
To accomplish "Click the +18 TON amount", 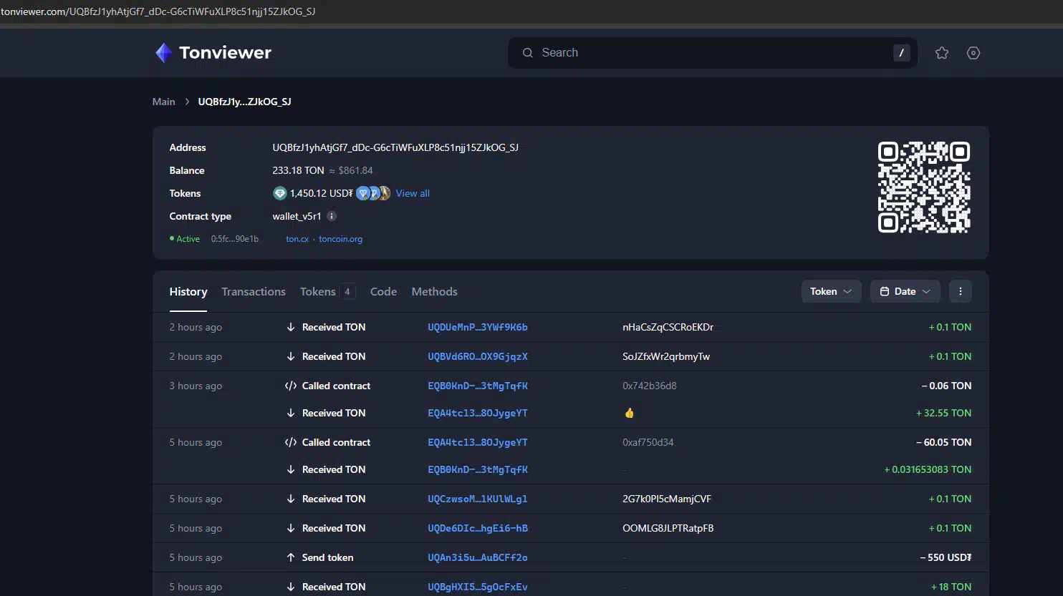I will pyautogui.click(x=951, y=587).
